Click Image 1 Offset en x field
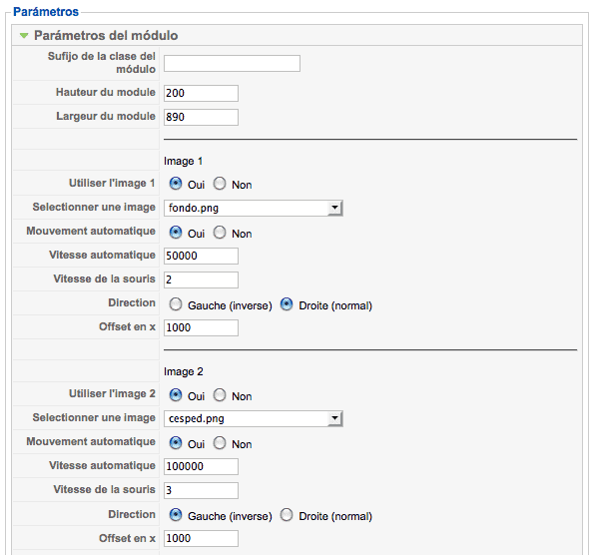The height and width of the screenshot is (555, 596). tap(201, 327)
